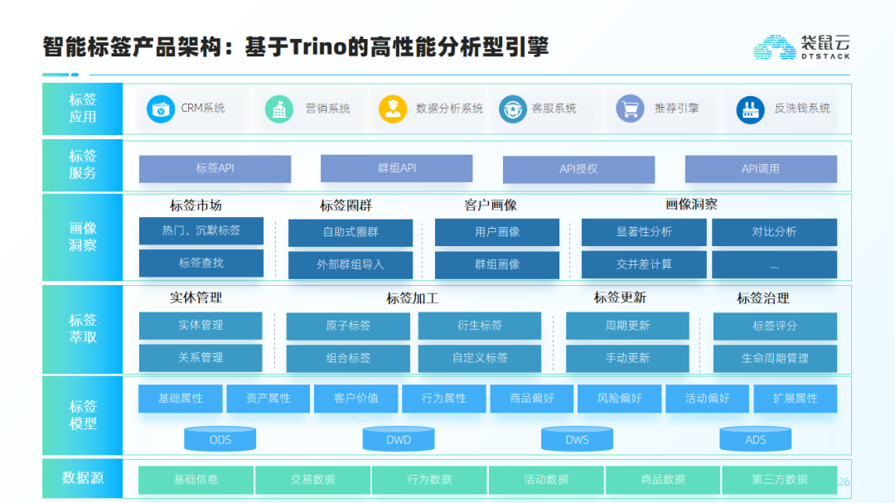Click the ODS database cylinder

click(x=220, y=439)
